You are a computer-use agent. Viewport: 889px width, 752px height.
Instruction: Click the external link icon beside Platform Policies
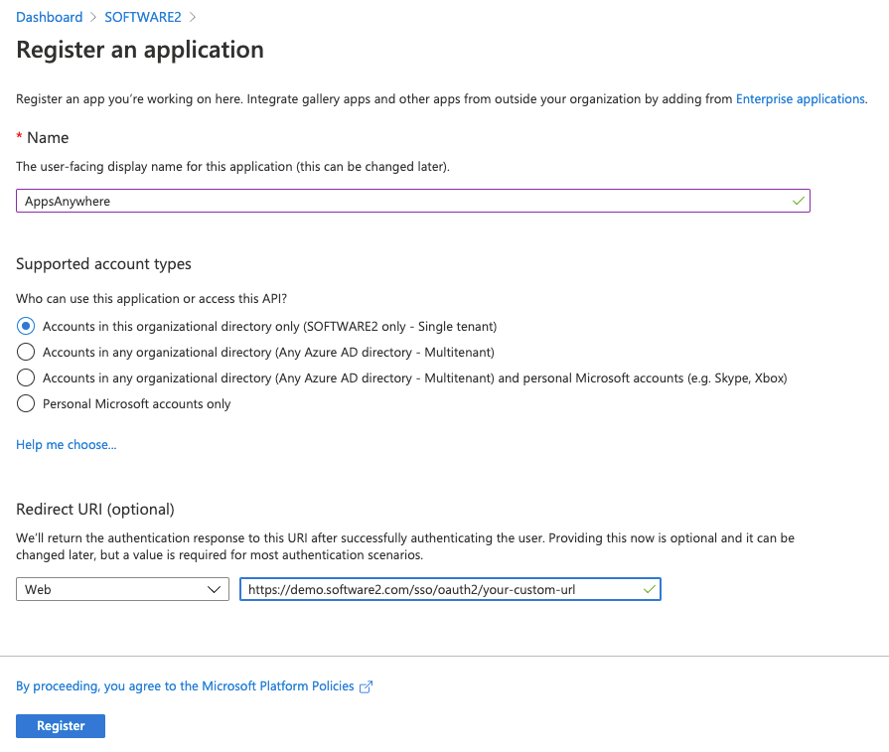click(x=366, y=686)
